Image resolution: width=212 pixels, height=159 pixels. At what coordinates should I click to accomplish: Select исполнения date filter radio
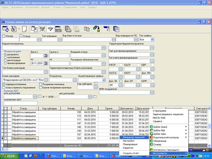pos(5,57)
